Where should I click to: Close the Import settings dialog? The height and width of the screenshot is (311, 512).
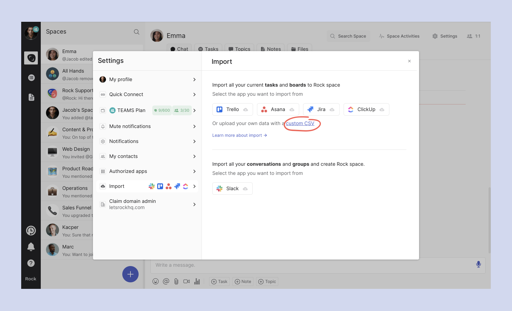point(409,61)
